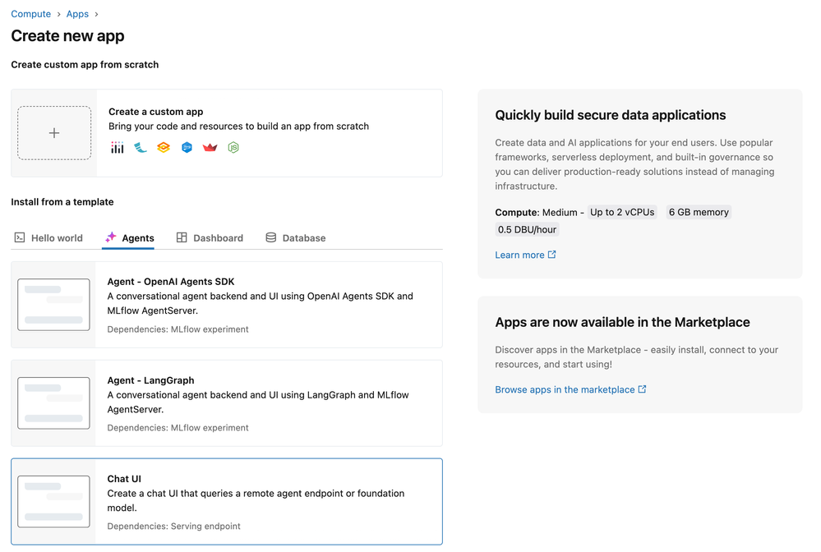
Task: Navigate to Apps via breadcrumb
Action: [77, 14]
